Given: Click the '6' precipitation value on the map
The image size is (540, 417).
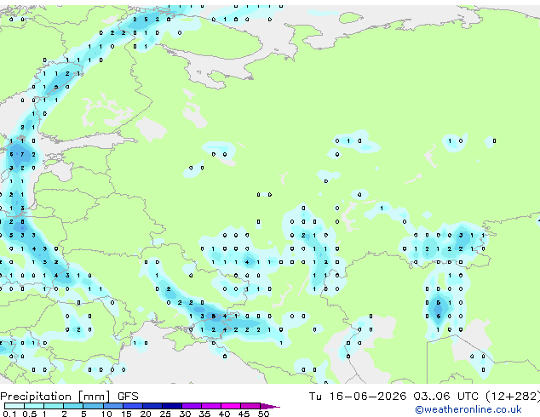Looking at the screenshot, I should pyautogui.click(x=438, y=317).
